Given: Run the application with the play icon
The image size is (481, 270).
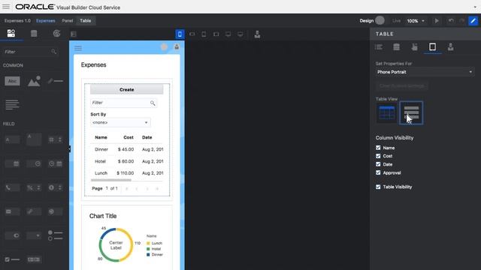Looking at the screenshot, I should tap(437, 21).
